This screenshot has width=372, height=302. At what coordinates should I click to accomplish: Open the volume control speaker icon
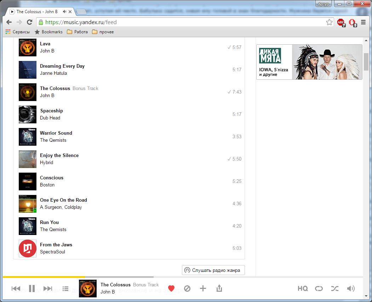click(351, 289)
